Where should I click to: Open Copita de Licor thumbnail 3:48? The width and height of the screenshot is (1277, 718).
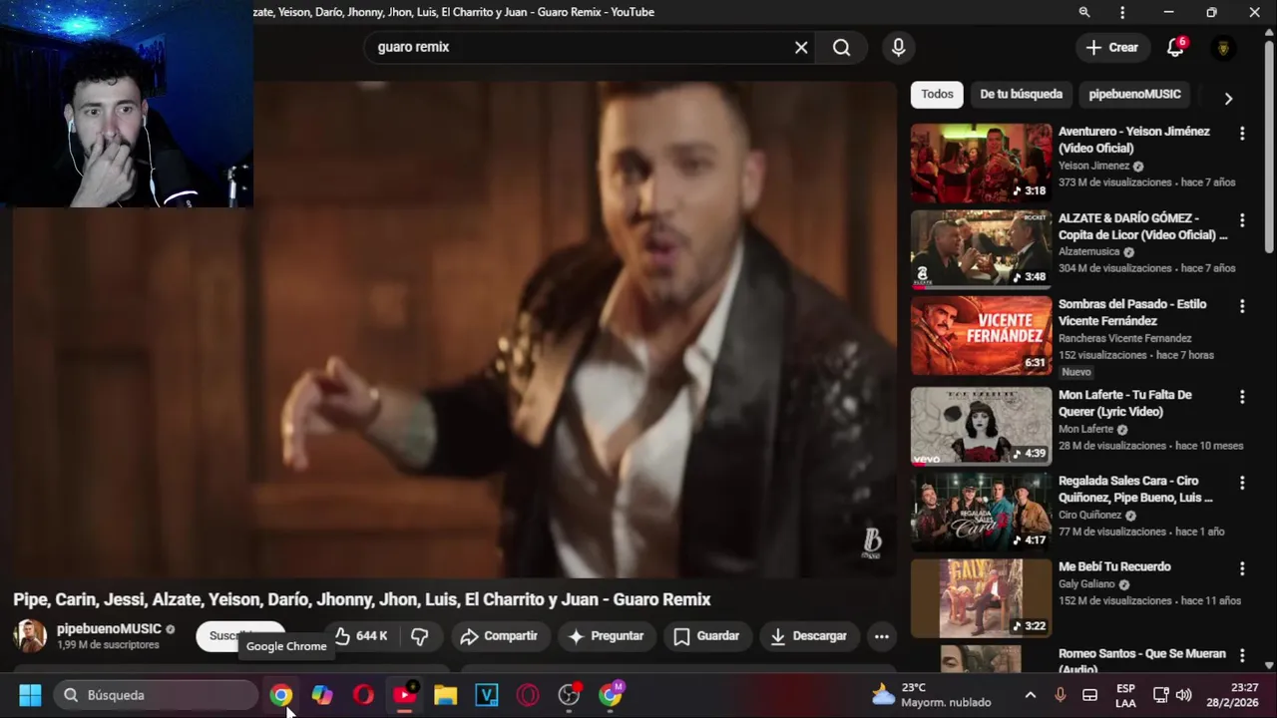(981, 249)
